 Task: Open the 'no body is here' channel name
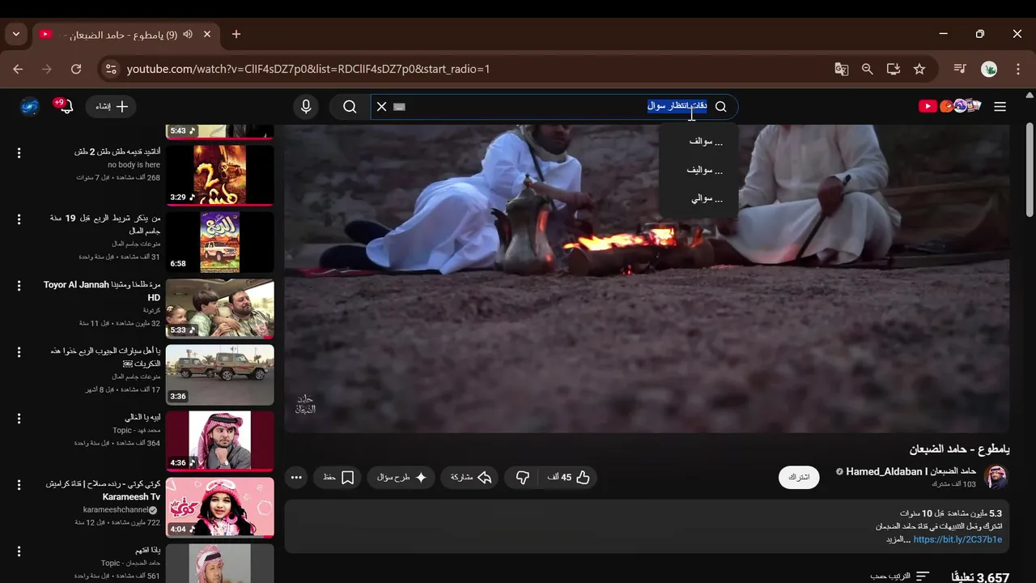pos(134,165)
